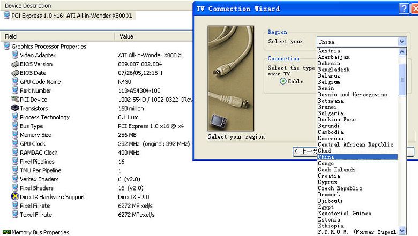Click the 400 MHz RAMDAC clock value
The width and height of the screenshot is (418, 236).
pos(129,153)
